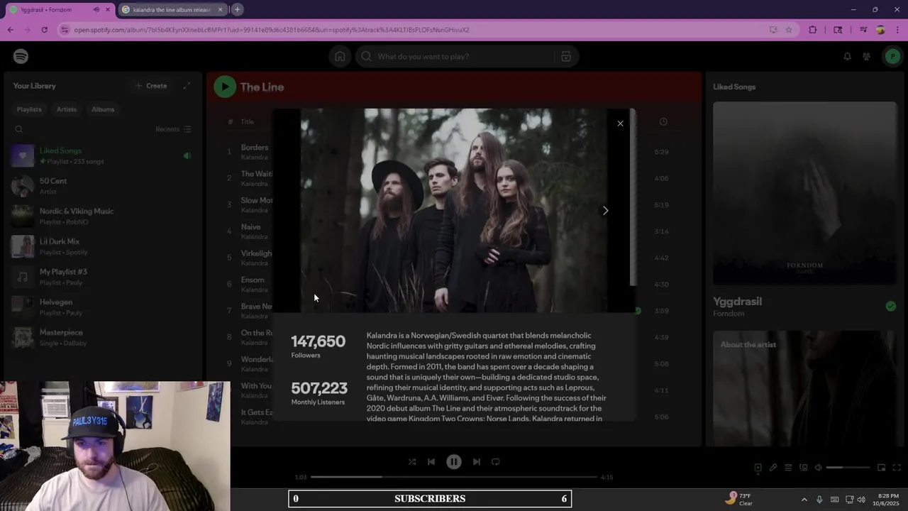Open the browser extensions puzzle icon

813,30
